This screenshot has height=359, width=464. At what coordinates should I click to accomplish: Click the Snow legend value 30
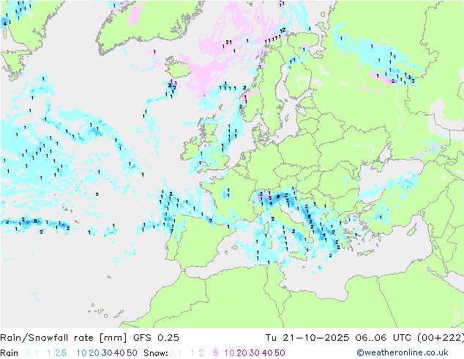[255, 353]
